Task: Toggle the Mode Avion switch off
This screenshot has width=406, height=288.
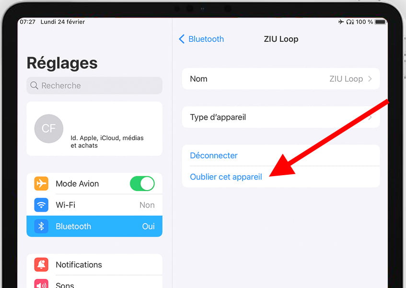Action: click(142, 183)
